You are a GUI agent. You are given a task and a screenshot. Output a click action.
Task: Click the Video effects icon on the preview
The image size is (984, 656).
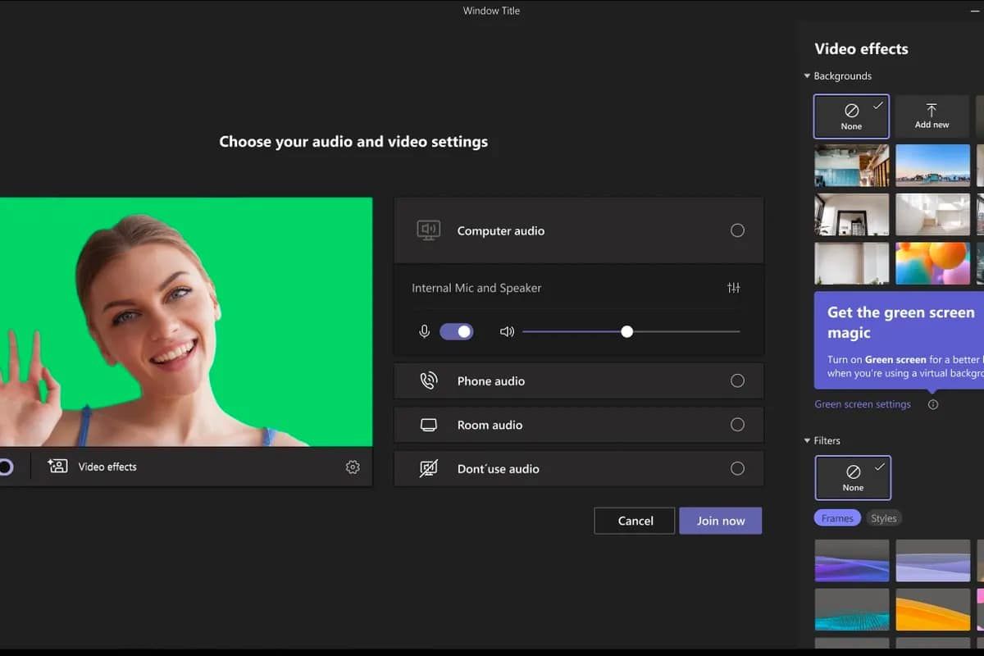57,467
